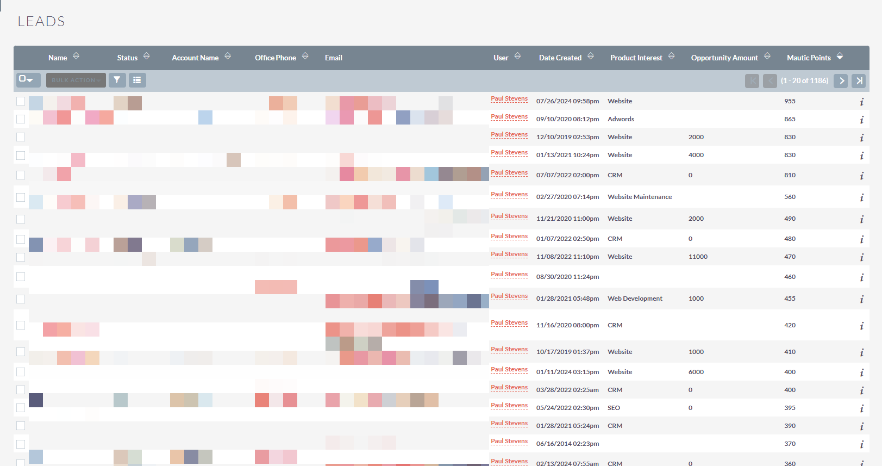
Task: Sort by Account Name column arrows
Action: 228,56
